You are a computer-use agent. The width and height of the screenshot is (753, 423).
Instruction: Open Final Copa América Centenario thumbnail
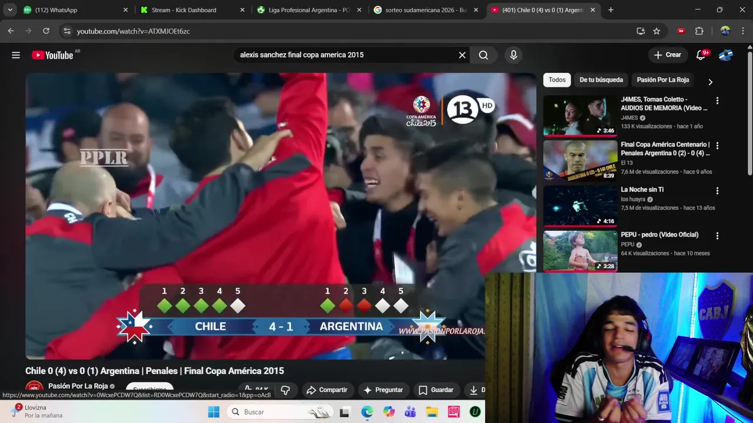coord(580,160)
